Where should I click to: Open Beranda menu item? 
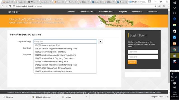(72, 12)
